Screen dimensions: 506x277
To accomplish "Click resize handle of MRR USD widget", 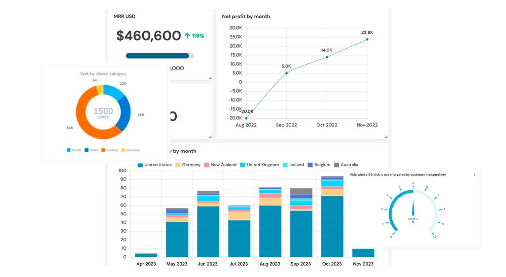I will [x=210, y=78].
